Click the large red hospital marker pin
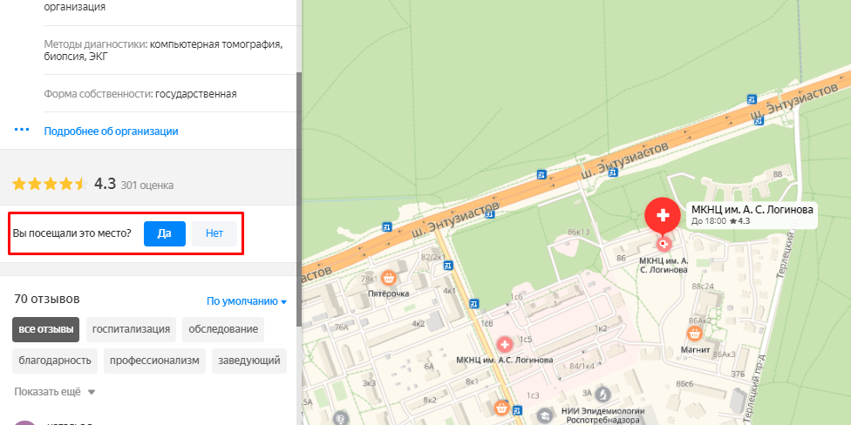Viewport: 851px width, 425px height. (662, 216)
